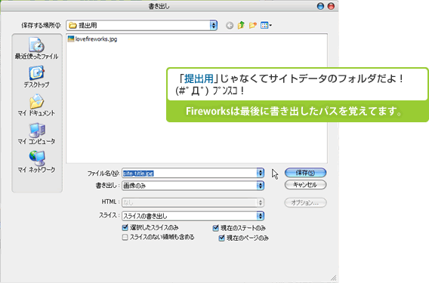Image resolution: width=429 pixels, height=283 pixels.
Task: Click the オプション... button
Action: pos(305,202)
